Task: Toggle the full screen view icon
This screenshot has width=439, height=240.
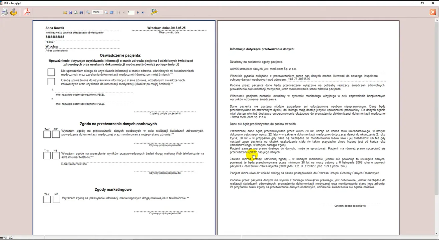Action: click(x=112, y=12)
